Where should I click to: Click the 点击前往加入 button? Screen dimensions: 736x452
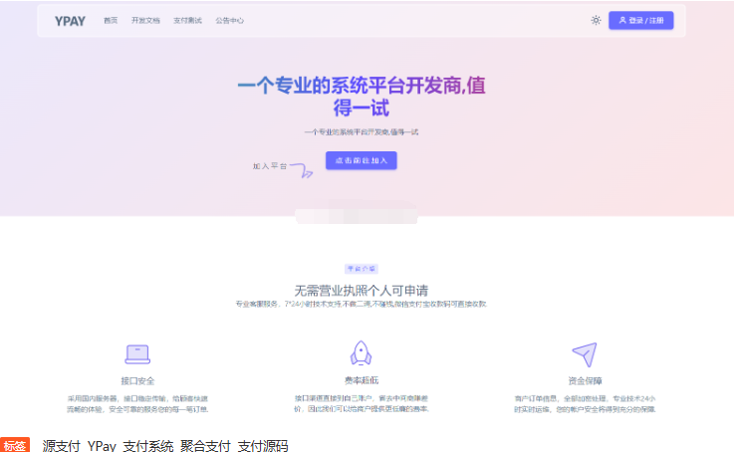[361, 160]
